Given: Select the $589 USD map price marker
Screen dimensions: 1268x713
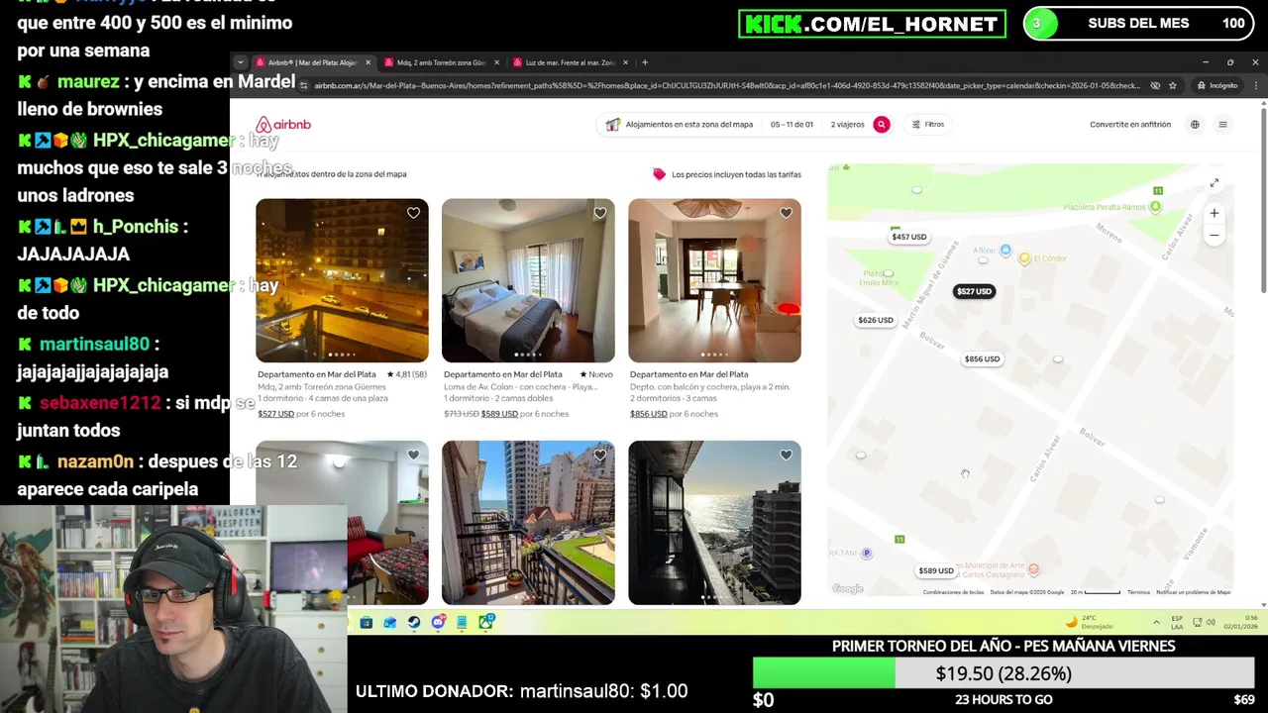Looking at the screenshot, I should click(935, 570).
